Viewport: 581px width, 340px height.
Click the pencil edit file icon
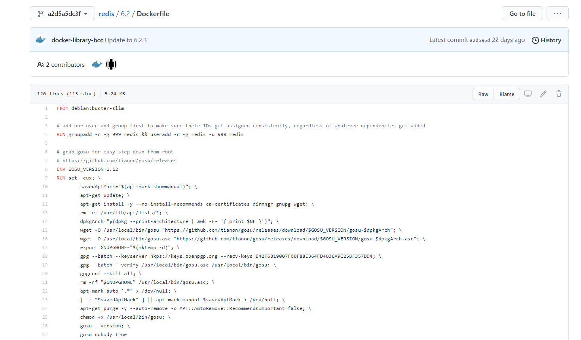543,94
